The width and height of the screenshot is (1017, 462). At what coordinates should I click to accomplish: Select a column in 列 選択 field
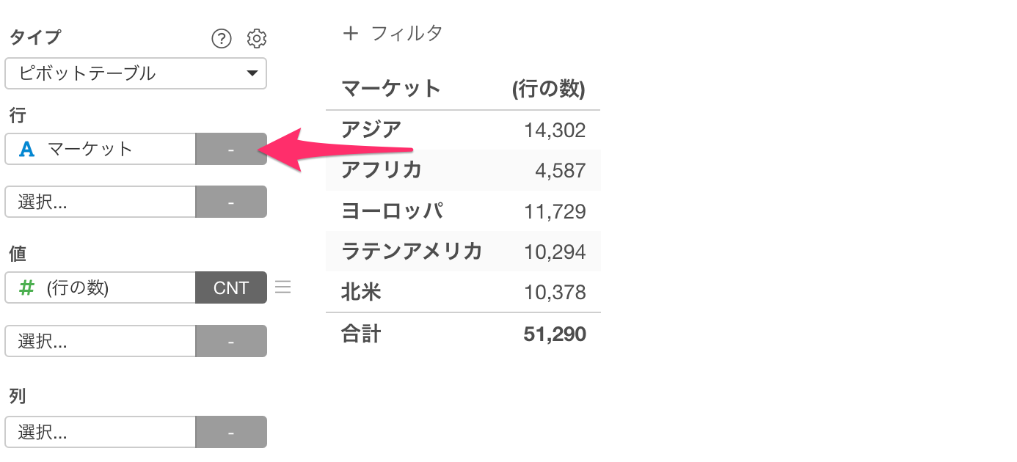[101, 432]
